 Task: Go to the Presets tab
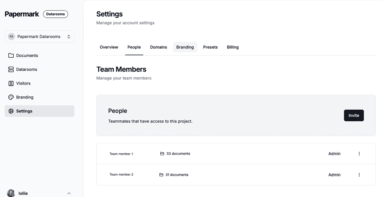click(x=210, y=47)
